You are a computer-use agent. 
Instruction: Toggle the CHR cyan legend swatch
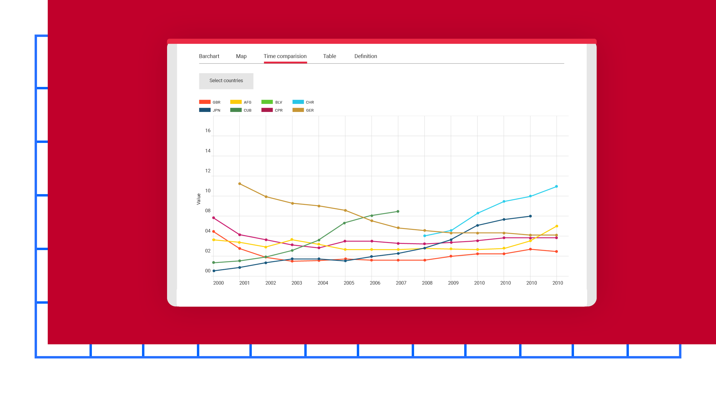coord(298,102)
